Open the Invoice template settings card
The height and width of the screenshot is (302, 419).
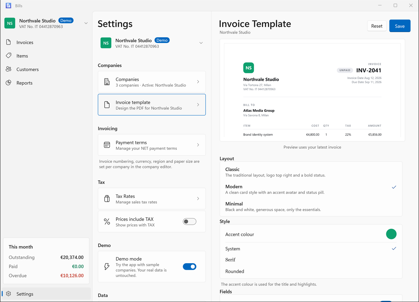tap(152, 105)
